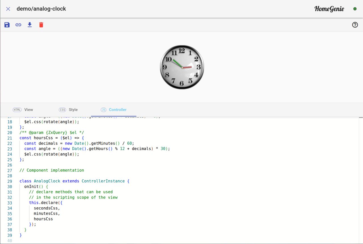Click the Component implementation comment line

pos(52,170)
